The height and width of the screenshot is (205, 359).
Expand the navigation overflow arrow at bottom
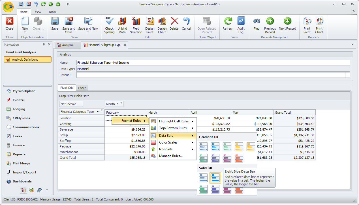pos(47,190)
